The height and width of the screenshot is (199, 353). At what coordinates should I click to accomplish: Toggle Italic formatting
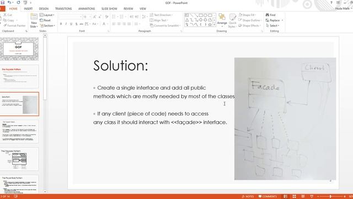(x=66, y=24)
